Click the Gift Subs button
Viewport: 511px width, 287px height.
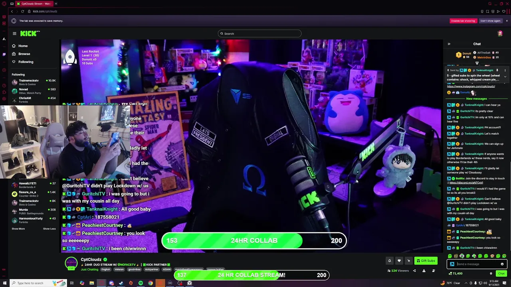(426, 261)
